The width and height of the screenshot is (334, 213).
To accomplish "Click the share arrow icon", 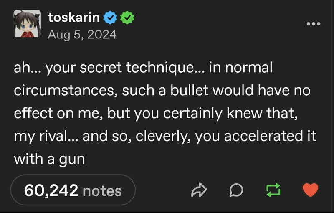I will [x=199, y=190].
